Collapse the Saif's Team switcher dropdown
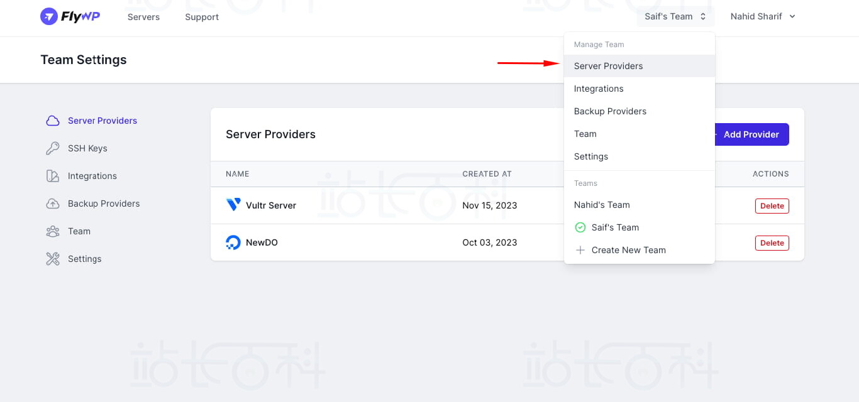The height and width of the screenshot is (402, 859). tap(675, 17)
